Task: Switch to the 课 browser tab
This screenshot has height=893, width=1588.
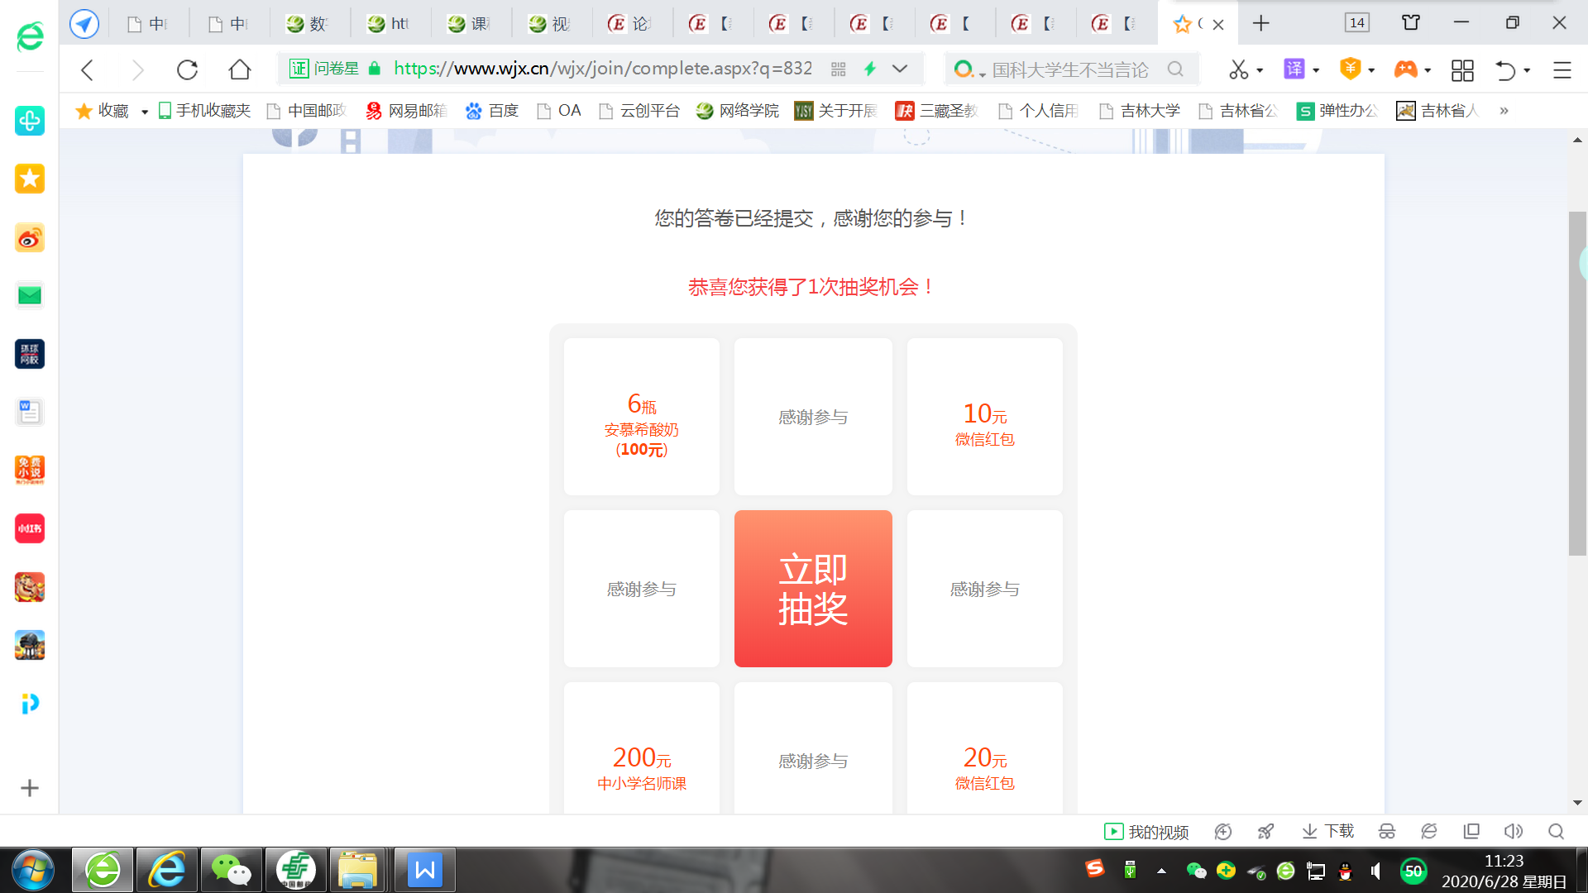Action: [469, 24]
